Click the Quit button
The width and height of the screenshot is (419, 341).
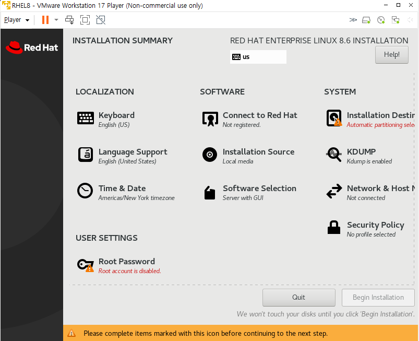pyautogui.click(x=299, y=298)
